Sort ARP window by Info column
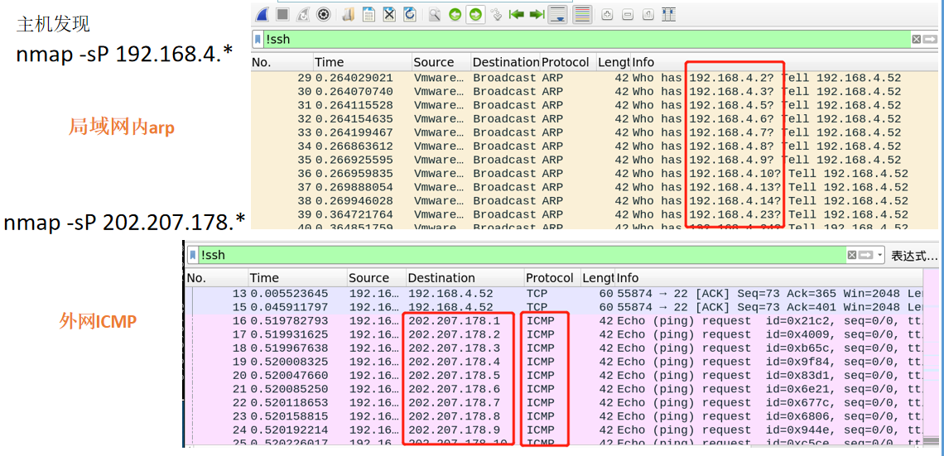The image size is (944, 456). [x=783, y=63]
